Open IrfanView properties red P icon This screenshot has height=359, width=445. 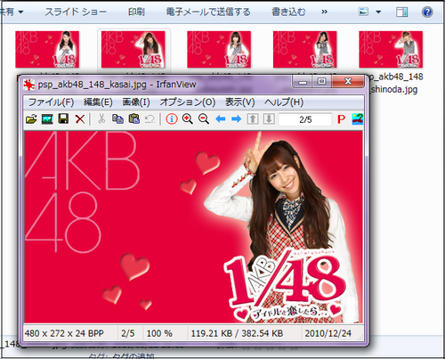(x=342, y=119)
